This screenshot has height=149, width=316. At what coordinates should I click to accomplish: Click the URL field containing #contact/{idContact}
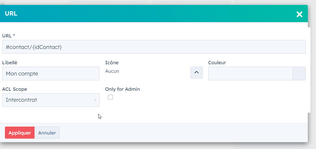click(154, 47)
